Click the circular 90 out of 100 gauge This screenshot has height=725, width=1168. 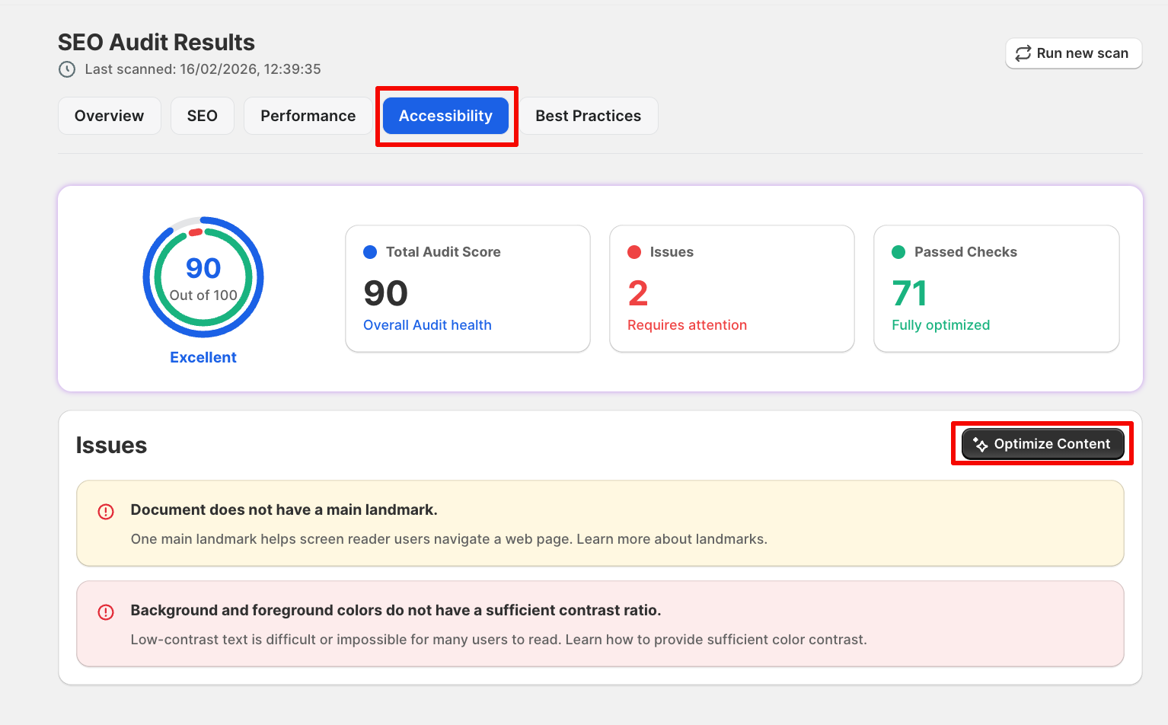[203, 277]
